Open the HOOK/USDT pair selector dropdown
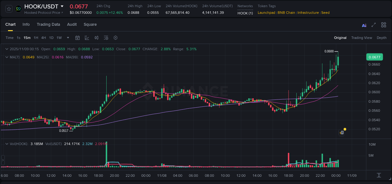Image resolution: width=392 pixels, height=184 pixels. coord(62,6)
